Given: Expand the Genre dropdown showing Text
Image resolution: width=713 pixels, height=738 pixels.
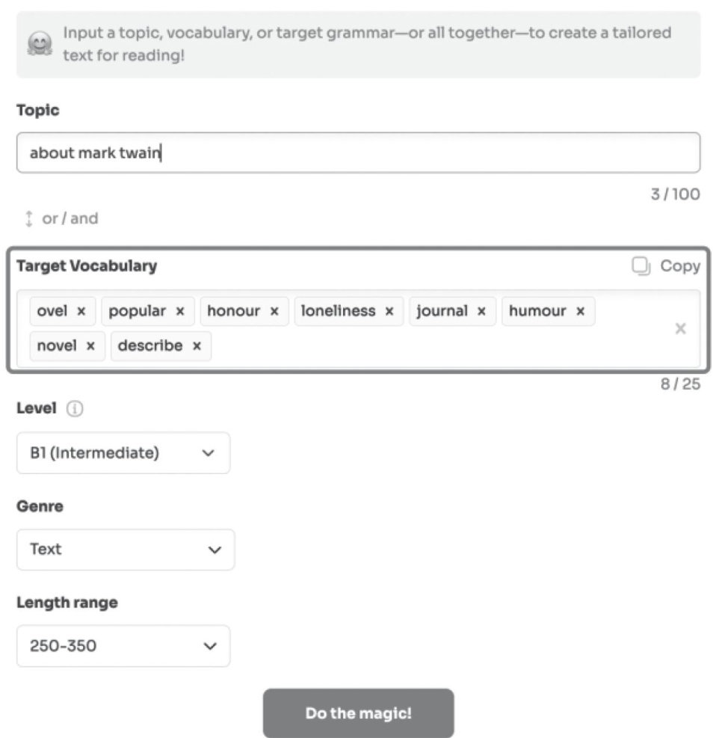Looking at the screenshot, I should [126, 550].
